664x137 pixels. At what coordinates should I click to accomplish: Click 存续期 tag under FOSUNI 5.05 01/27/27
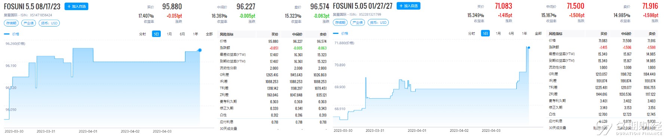pos(340,22)
